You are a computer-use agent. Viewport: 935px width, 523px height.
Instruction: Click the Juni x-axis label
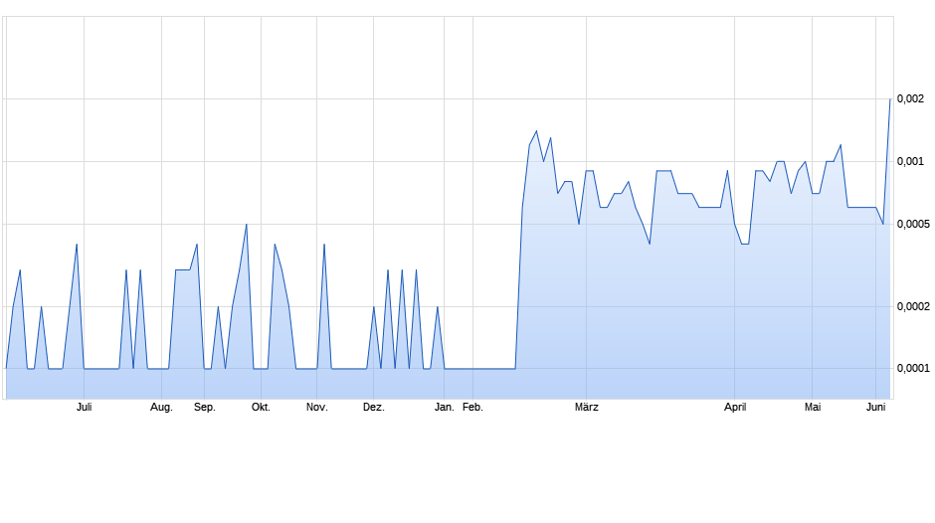pyautogui.click(x=876, y=408)
